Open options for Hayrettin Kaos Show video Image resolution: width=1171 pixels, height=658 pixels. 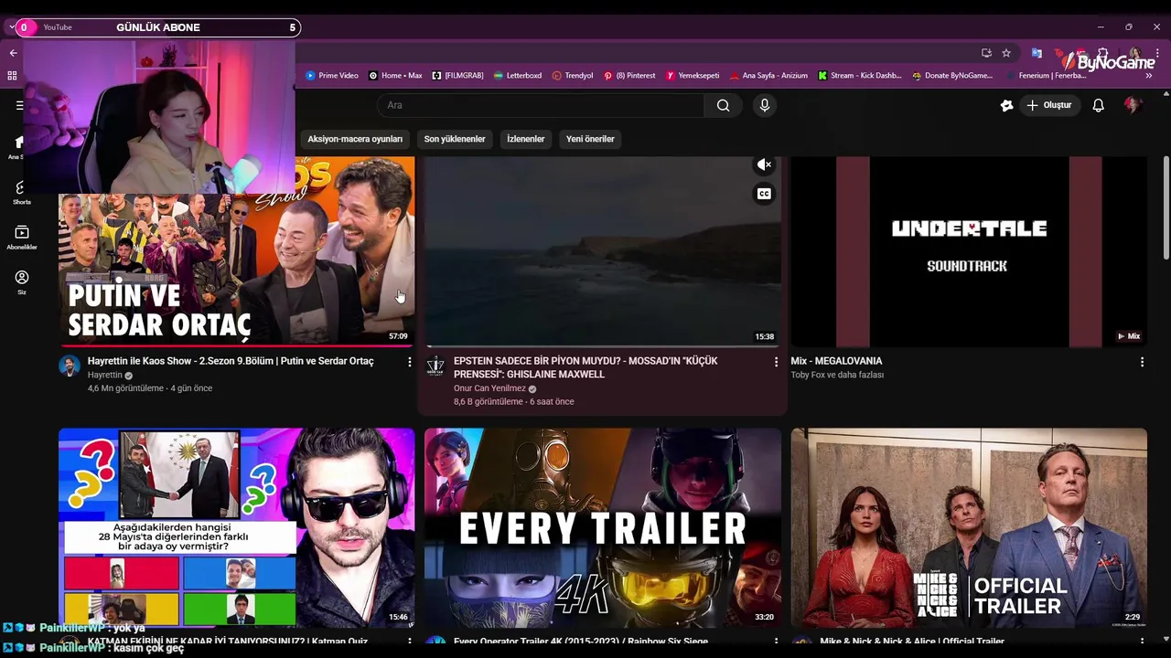click(409, 362)
